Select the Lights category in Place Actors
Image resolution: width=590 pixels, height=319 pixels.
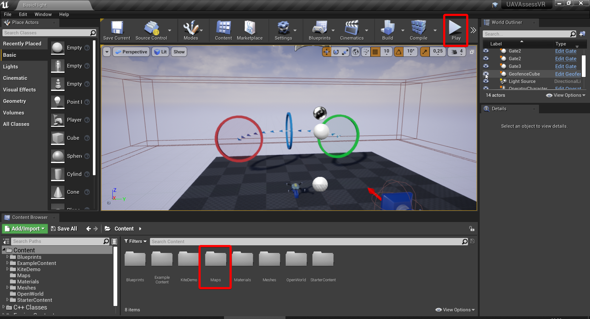[x=10, y=67]
